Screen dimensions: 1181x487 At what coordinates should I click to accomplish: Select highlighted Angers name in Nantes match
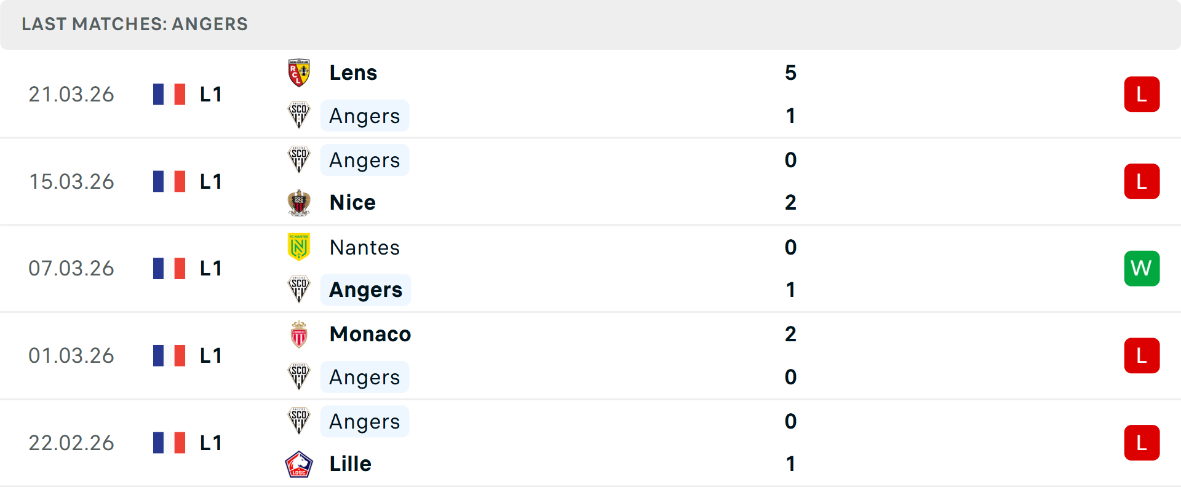pyautogui.click(x=365, y=290)
